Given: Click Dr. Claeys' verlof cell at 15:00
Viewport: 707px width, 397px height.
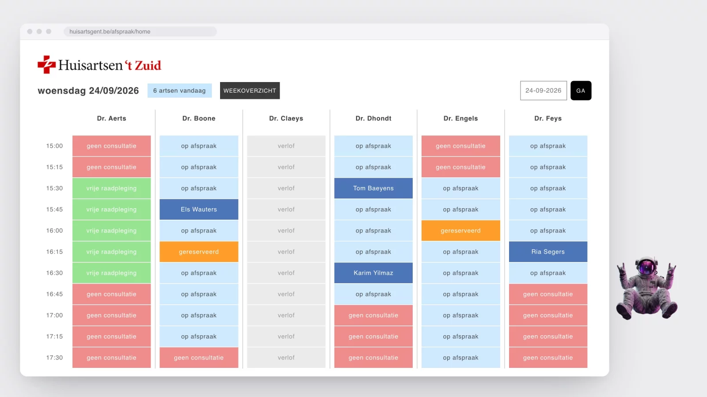Looking at the screenshot, I should (x=286, y=146).
